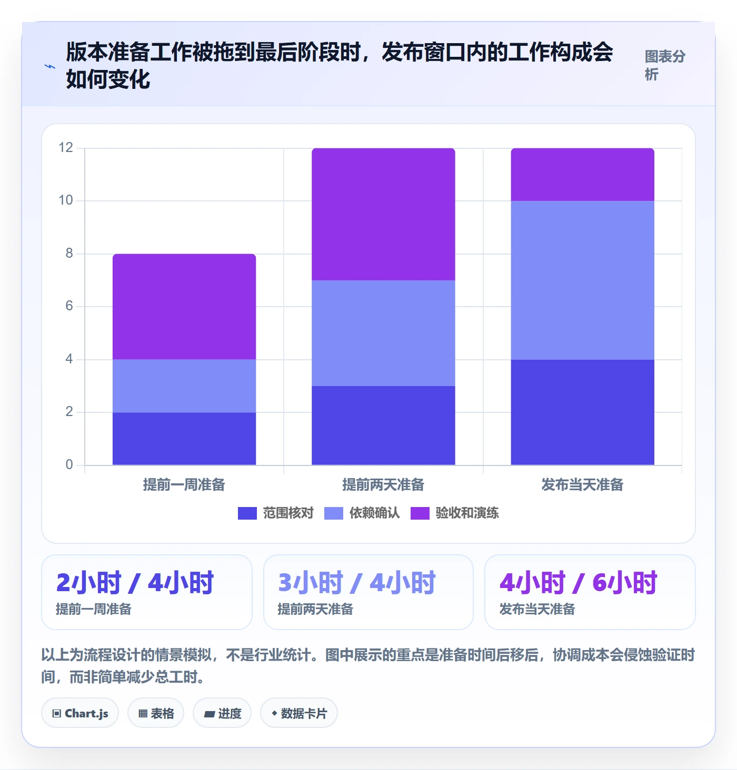Image resolution: width=737 pixels, height=770 pixels.
Task: Toggle the 范围核对 legend color swatch
Action: [247, 513]
